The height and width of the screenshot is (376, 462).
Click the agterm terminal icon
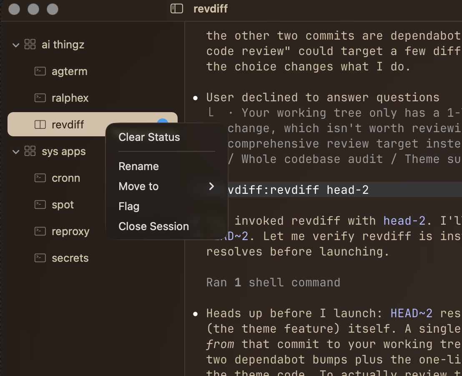(40, 71)
